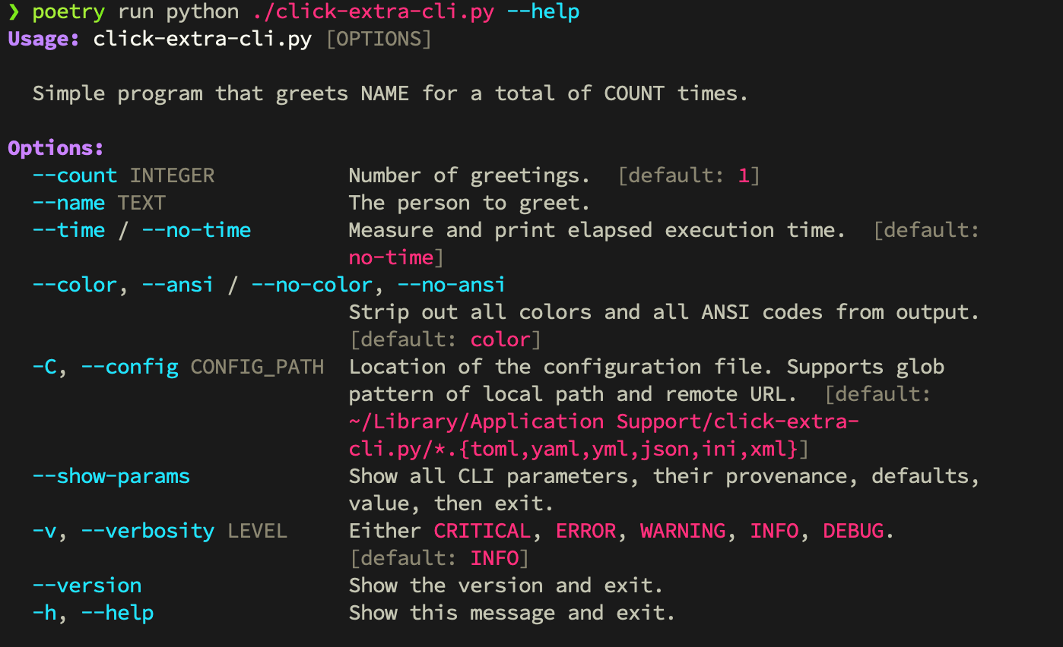
Task: Click the "~/Library/Application Support/click-extra-" path
Action: [604, 421]
